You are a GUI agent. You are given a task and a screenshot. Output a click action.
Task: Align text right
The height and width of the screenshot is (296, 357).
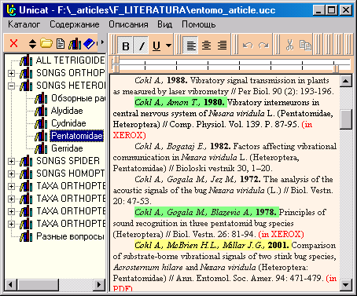222,46
